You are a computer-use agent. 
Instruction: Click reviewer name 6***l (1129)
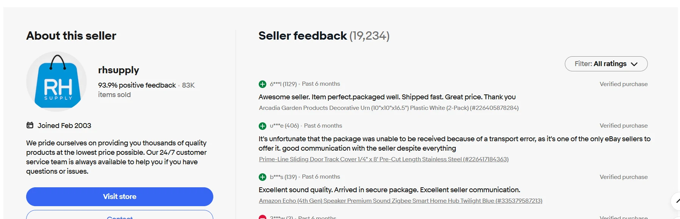283,84
